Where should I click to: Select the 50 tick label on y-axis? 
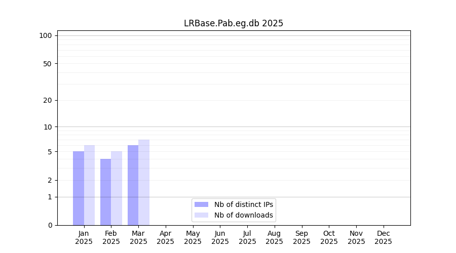click(x=47, y=64)
